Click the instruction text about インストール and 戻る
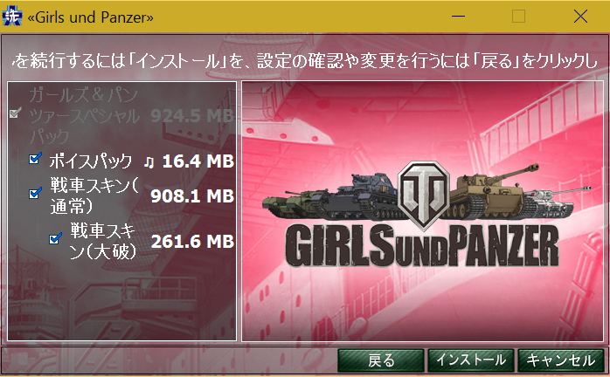The width and height of the screenshot is (610, 377). point(305,61)
